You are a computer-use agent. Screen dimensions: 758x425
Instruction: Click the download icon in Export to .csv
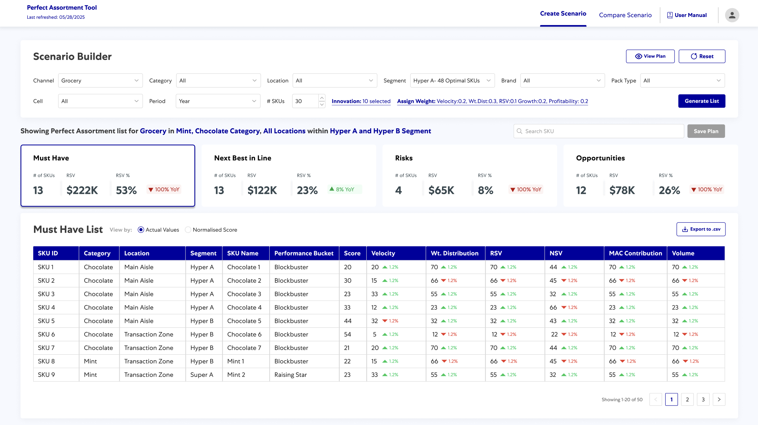(x=685, y=229)
